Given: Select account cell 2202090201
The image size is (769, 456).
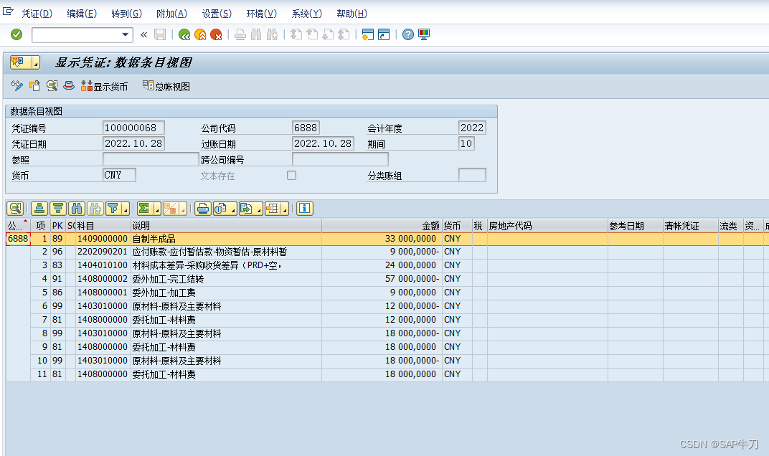Looking at the screenshot, I should [x=103, y=252].
